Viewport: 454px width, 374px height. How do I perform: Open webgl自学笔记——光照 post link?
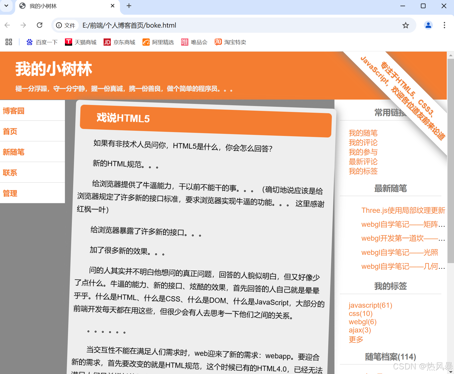400,252
